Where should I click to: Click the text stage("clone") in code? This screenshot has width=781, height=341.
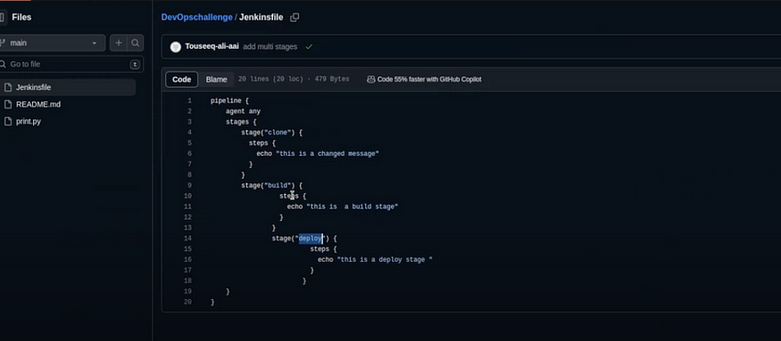tap(268, 133)
